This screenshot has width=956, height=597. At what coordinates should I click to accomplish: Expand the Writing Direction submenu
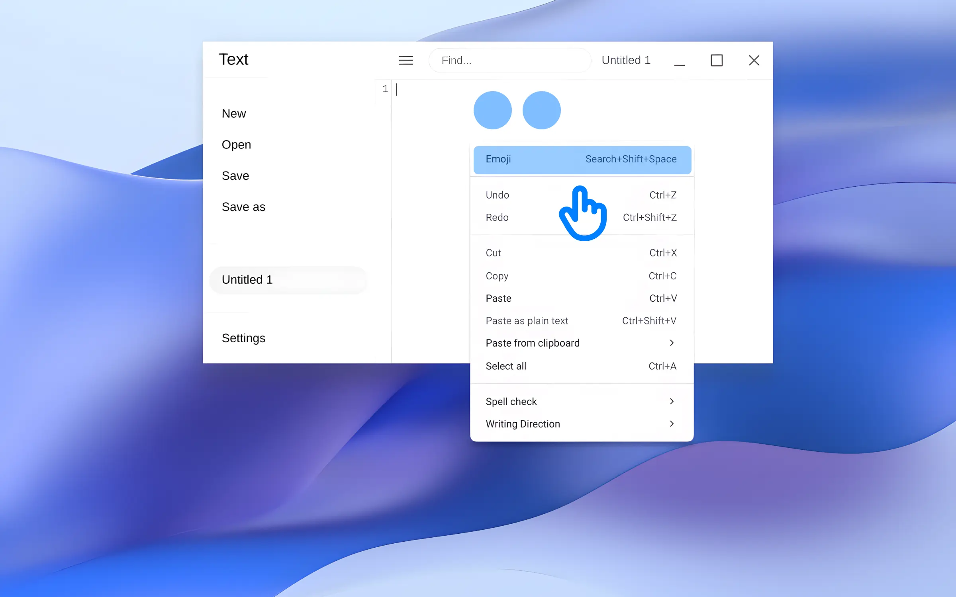[x=581, y=424]
